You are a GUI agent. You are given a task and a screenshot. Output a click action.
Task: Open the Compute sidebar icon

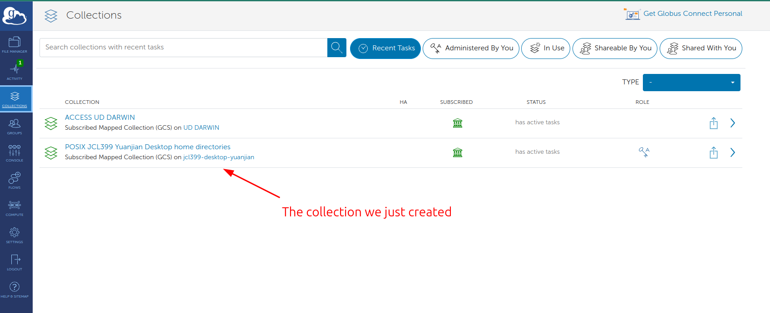click(x=15, y=208)
